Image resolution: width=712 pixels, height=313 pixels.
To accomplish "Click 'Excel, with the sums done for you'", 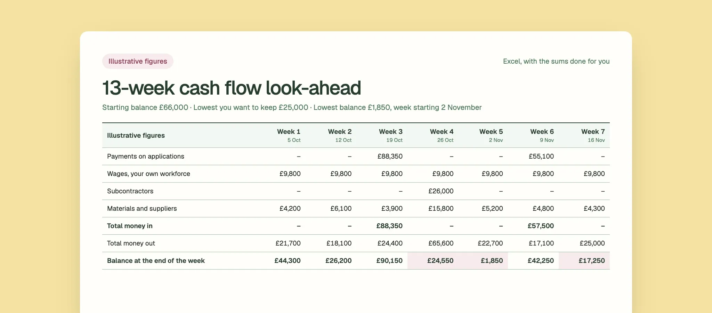I will [x=556, y=61].
